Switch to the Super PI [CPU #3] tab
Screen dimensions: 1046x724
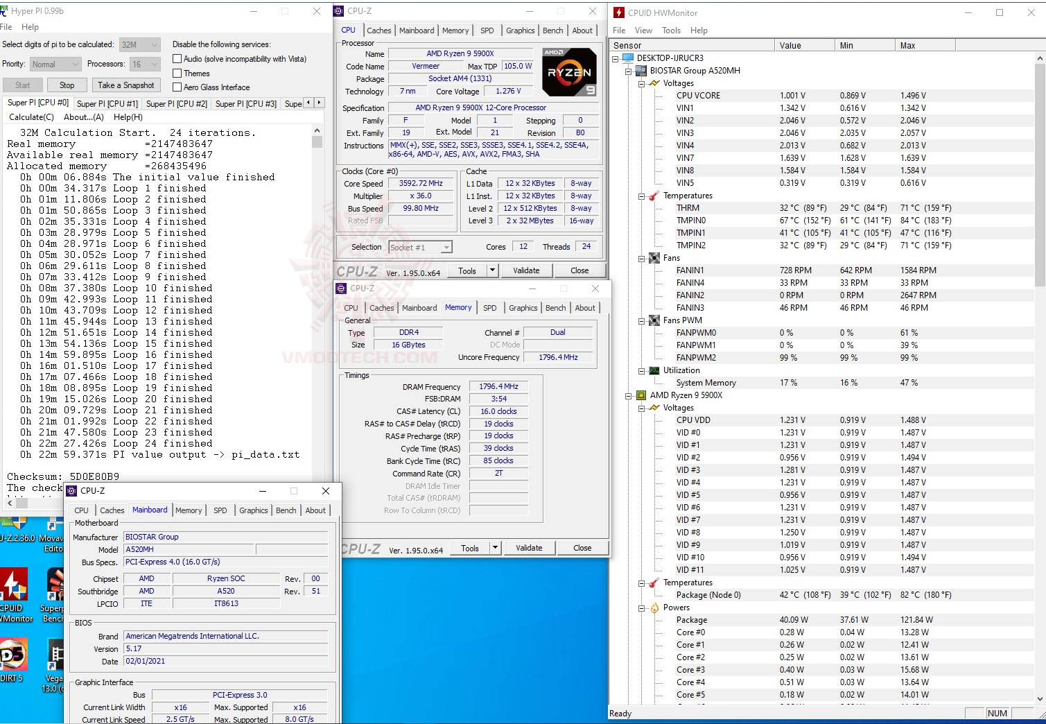point(246,104)
